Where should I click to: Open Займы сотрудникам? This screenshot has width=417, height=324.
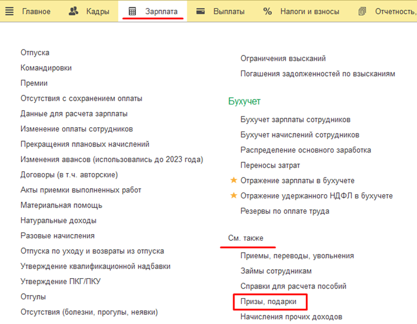(276, 271)
